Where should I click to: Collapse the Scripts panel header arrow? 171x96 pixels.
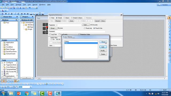coord(16,40)
